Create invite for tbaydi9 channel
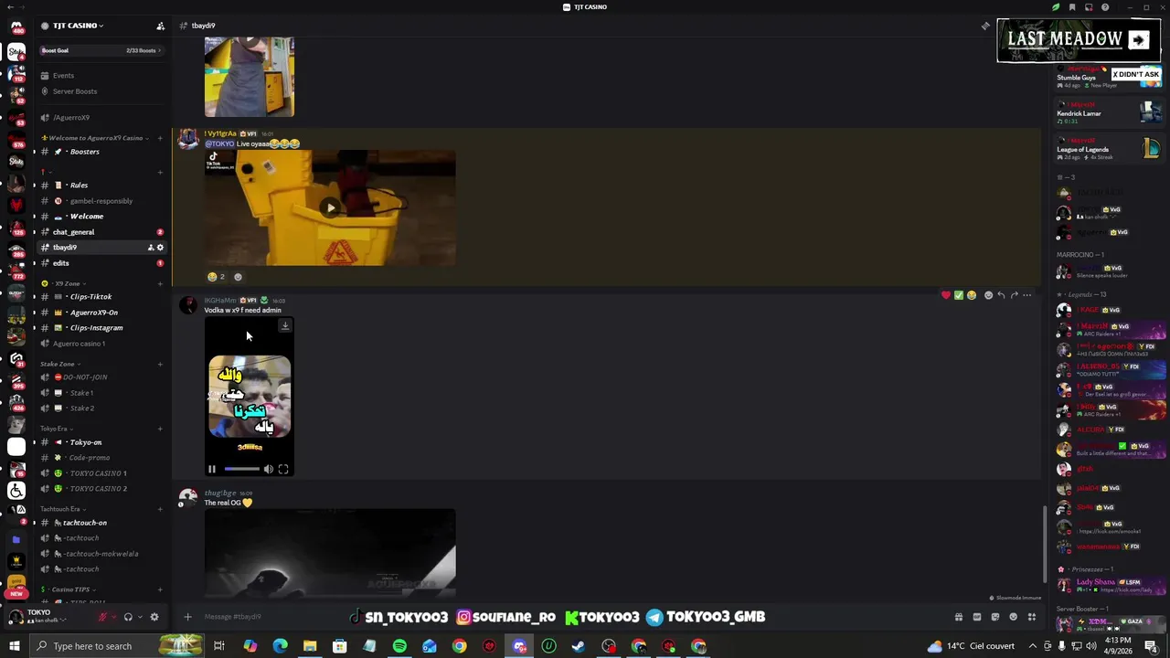Image resolution: width=1170 pixels, height=658 pixels. (151, 248)
